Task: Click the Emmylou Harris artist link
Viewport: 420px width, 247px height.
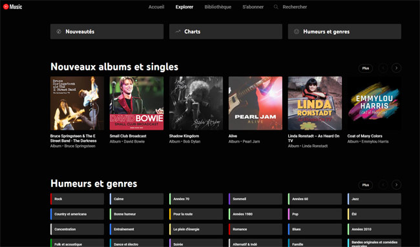Action: click(x=375, y=141)
